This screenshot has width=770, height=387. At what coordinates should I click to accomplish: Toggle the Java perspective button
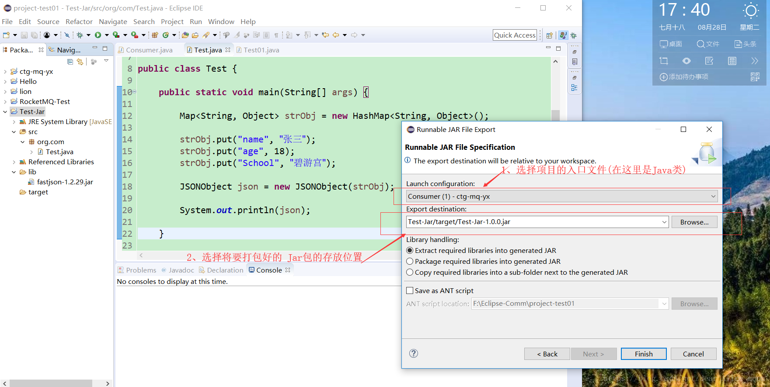[563, 35]
